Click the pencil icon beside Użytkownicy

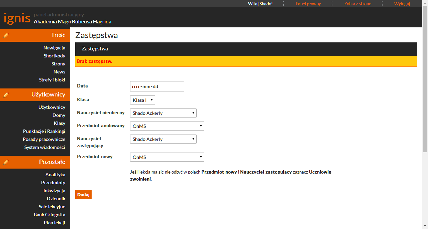coord(6,95)
